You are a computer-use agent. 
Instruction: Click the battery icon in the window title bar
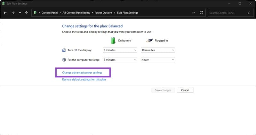coord(4,4)
